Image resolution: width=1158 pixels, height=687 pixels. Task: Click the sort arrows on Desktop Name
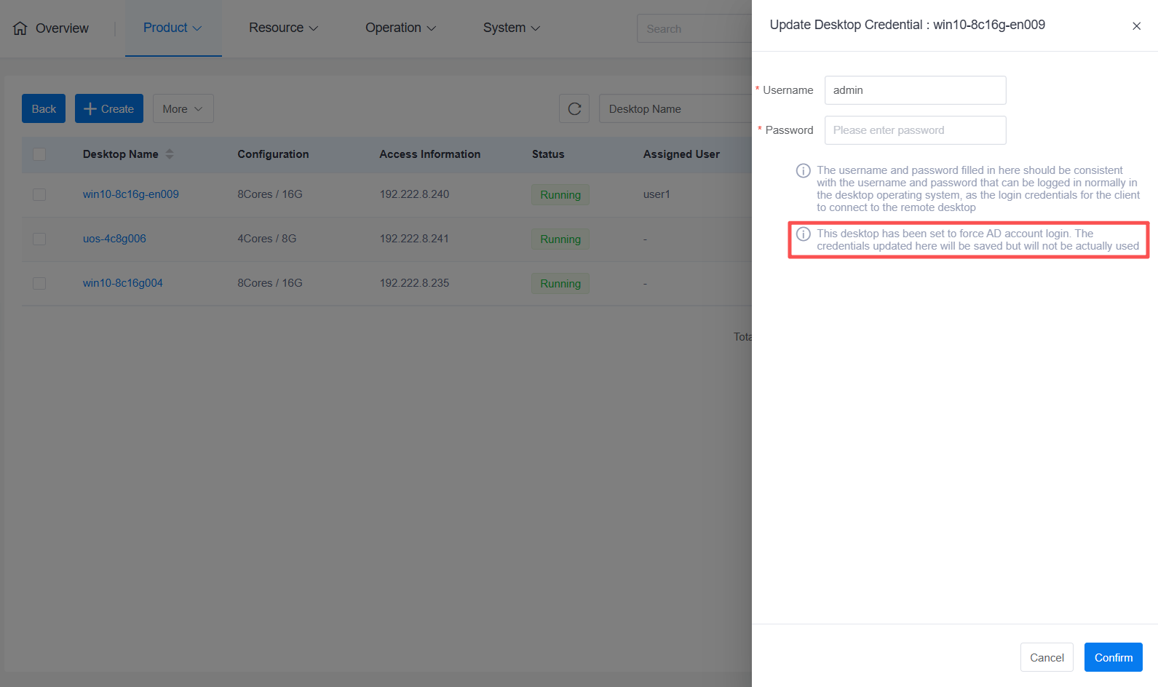click(x=170, y=154)
